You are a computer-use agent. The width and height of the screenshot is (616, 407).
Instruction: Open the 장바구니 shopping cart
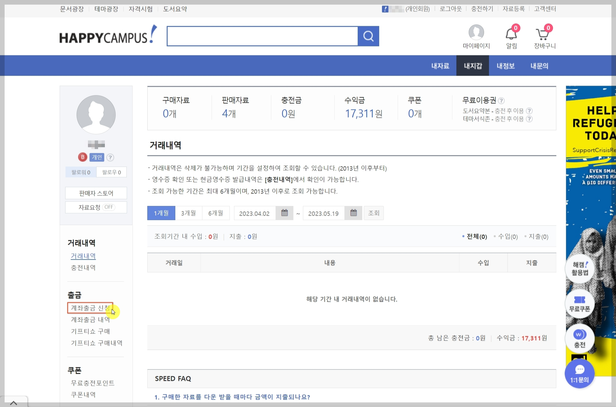[x=543, y=34]
